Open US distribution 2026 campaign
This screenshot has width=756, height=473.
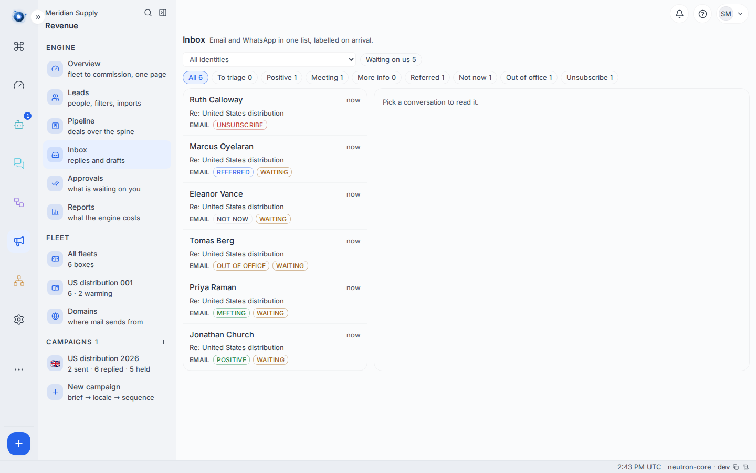(107, 364)
